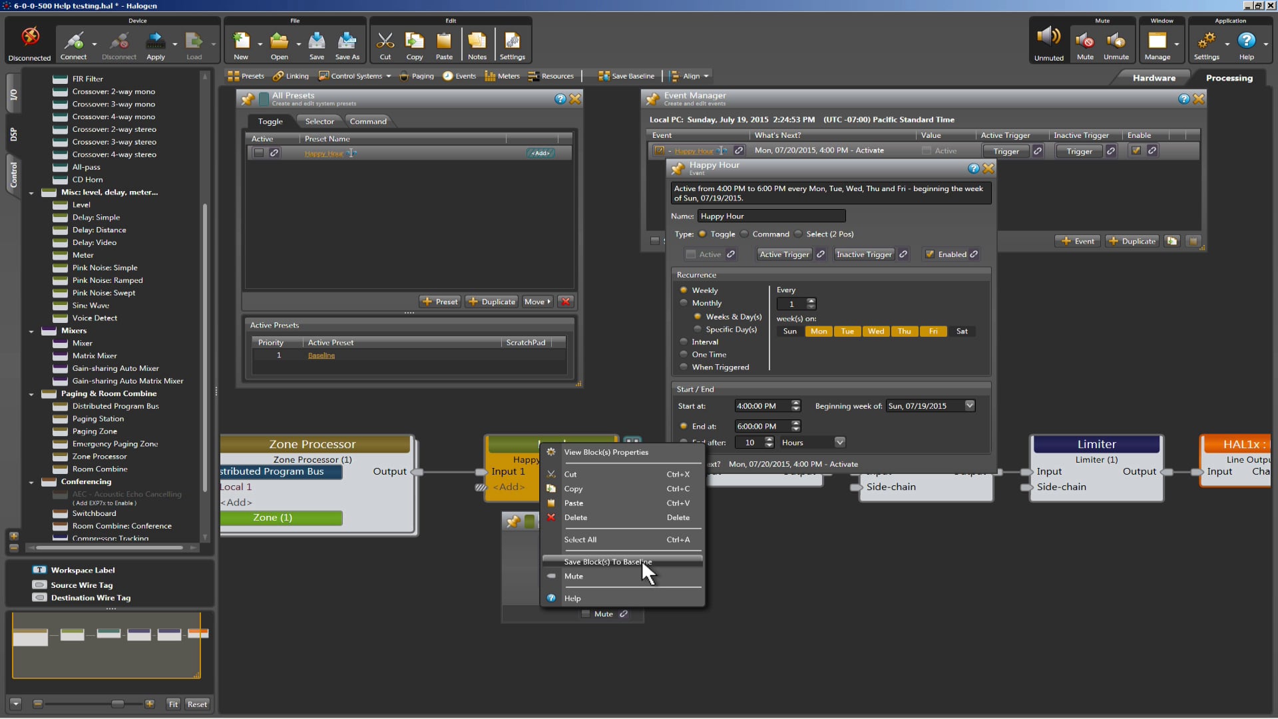Toggle the Enabled checkbox in Happy Hour

pos(930,254)
